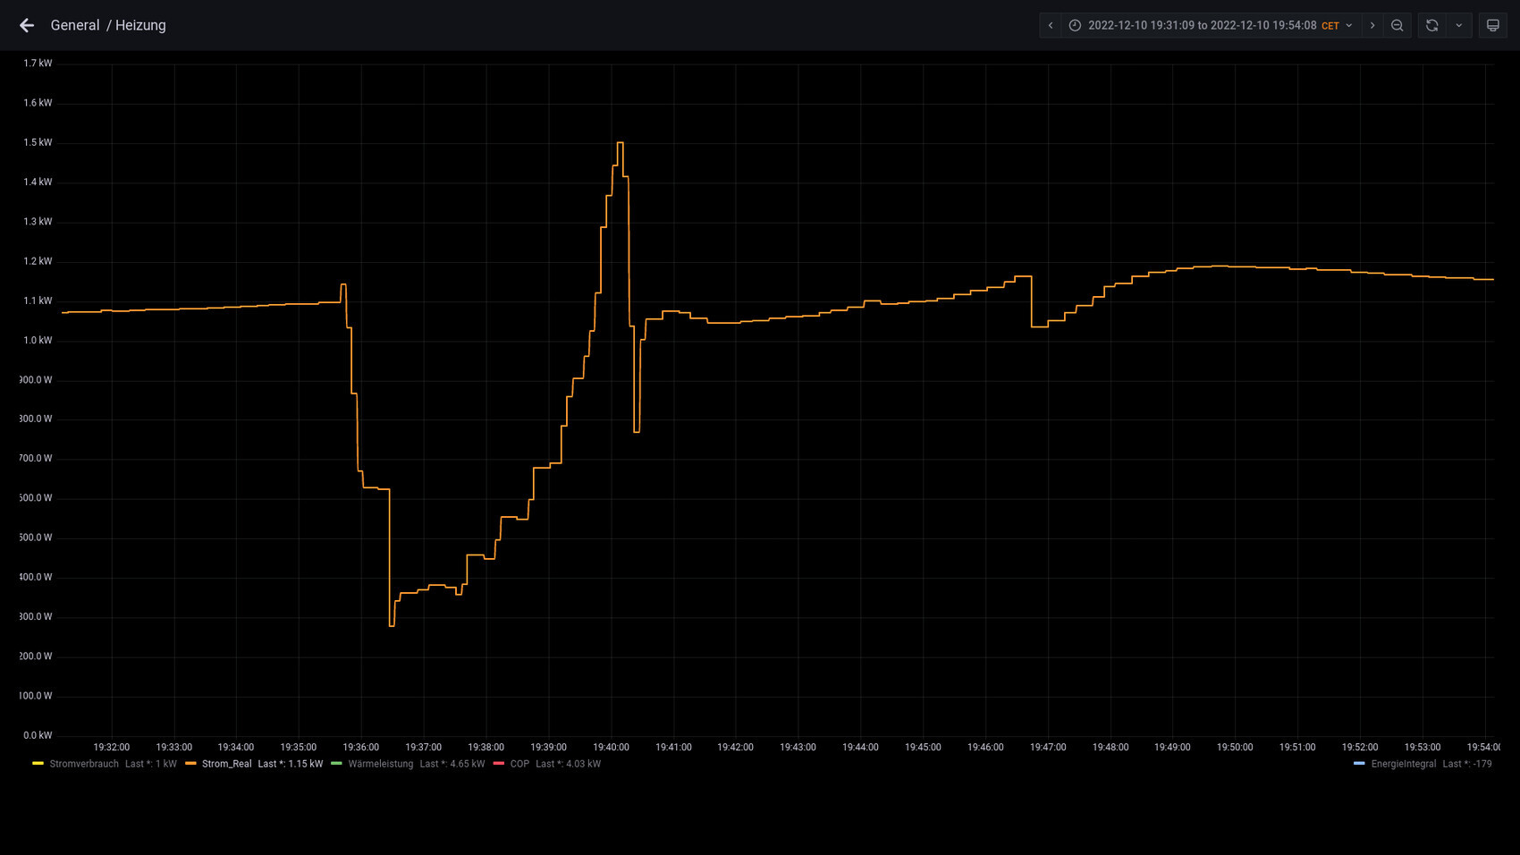Toggle the Strom_Real series in legend

pyautogui.click(x=226, y=764)
